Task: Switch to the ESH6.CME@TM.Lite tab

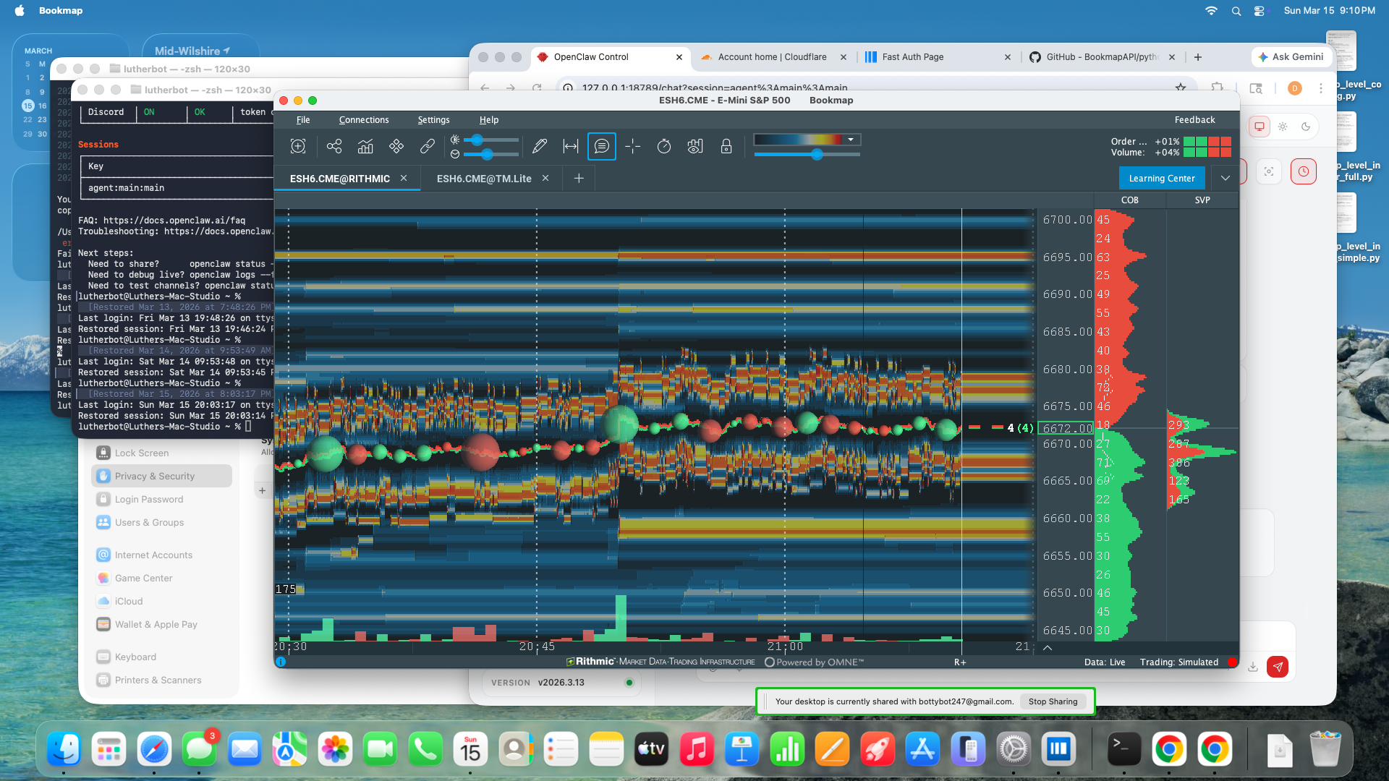Action: pos(484,179)
